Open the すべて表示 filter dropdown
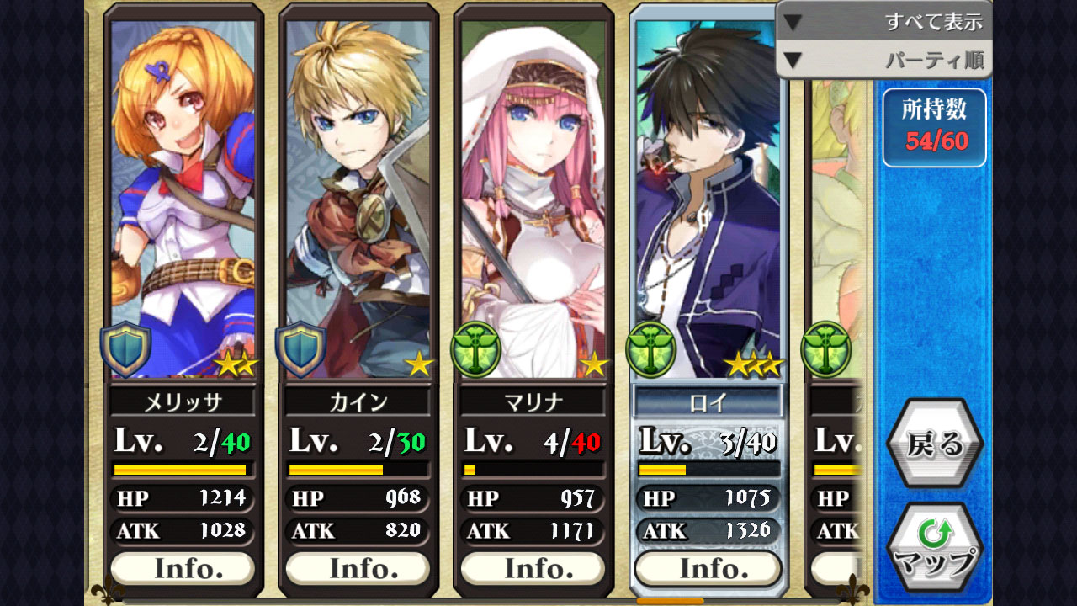Screen dimensions: 1077x606 coord(883,21)
